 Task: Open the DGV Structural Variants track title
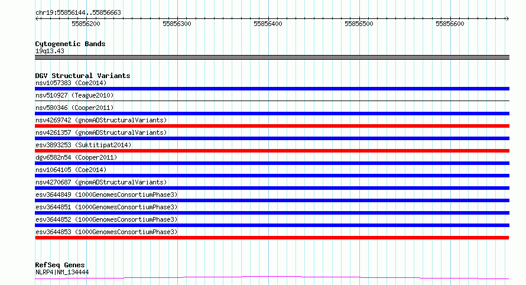83,76
